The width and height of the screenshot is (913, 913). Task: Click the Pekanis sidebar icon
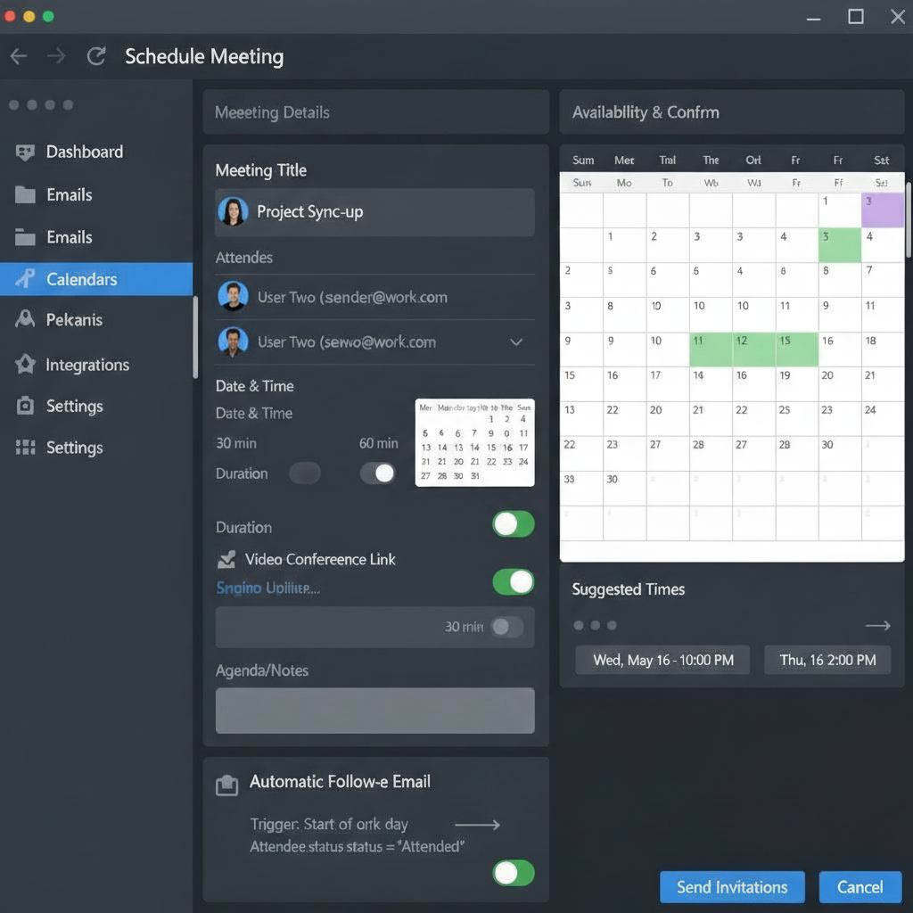[x=25, y=319]
